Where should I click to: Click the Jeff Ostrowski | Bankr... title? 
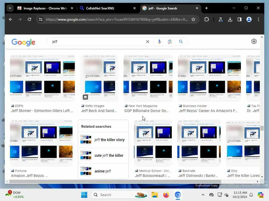[x=198, y=176]
